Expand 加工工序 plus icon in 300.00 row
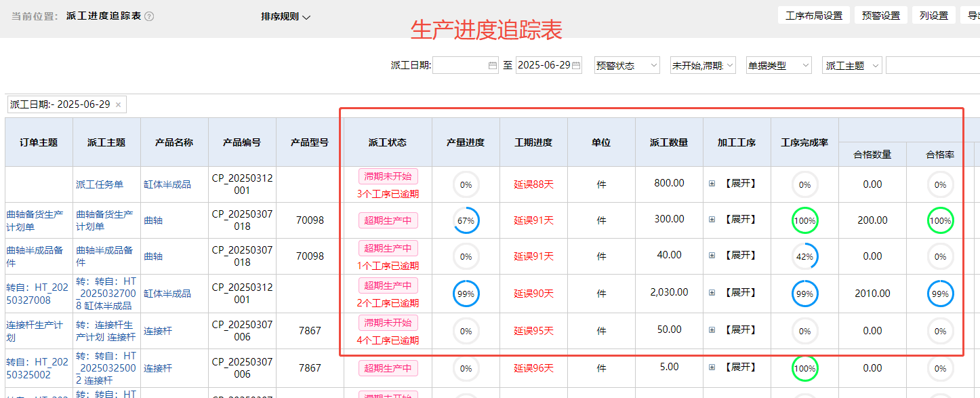 [712, 220]
